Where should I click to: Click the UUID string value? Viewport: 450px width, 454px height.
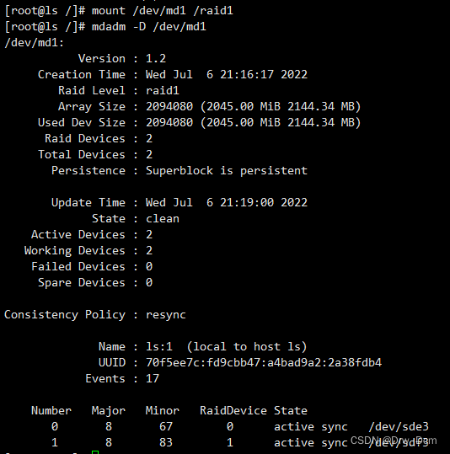(x=264, y=362)
